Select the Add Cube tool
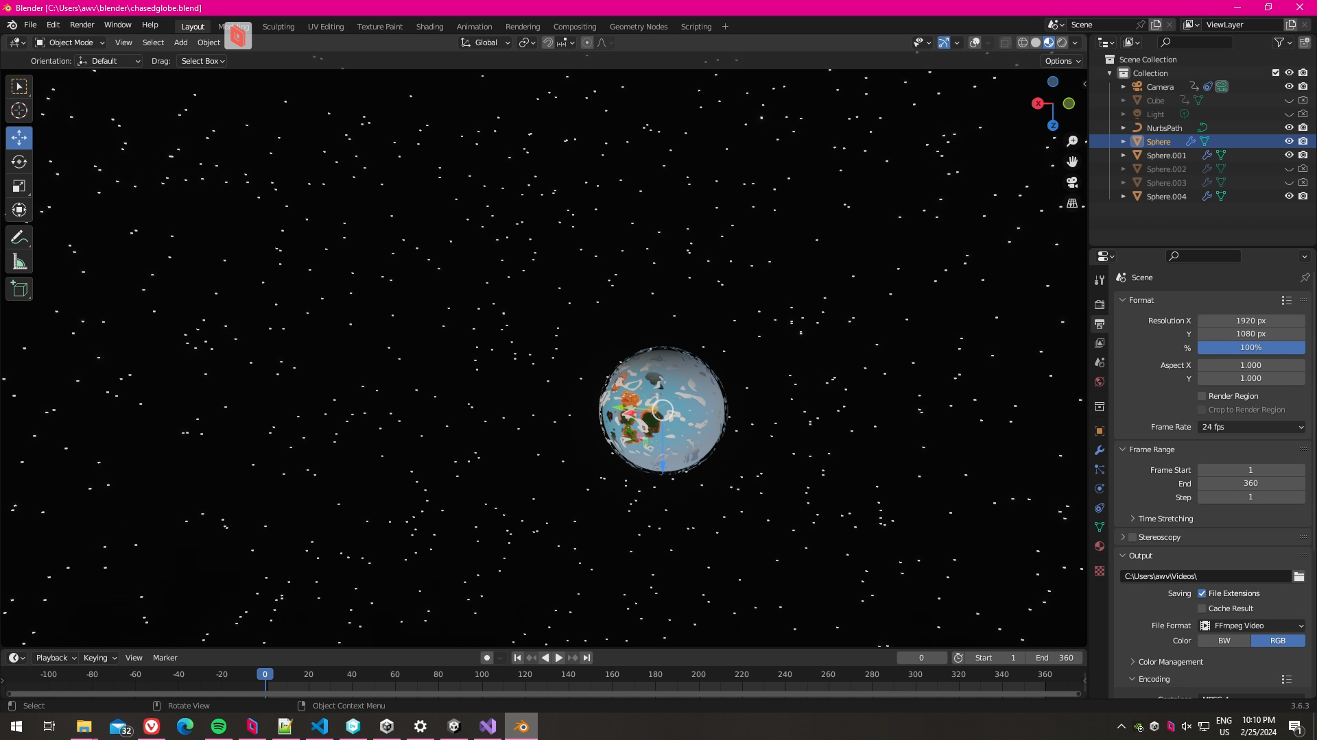Viewport: 1317px width, 740px height. pyautogui.click(x=19, y=289)
